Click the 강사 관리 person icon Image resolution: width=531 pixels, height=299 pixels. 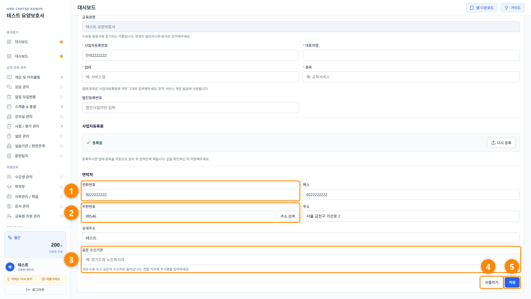click(9, 206)
